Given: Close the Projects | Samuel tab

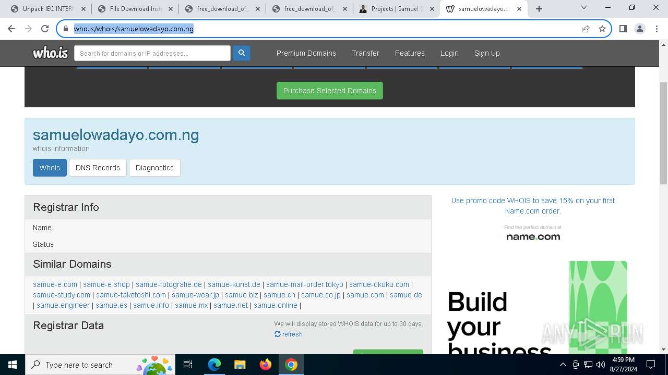Looking at the screenshot, I should tap(432, 9).
